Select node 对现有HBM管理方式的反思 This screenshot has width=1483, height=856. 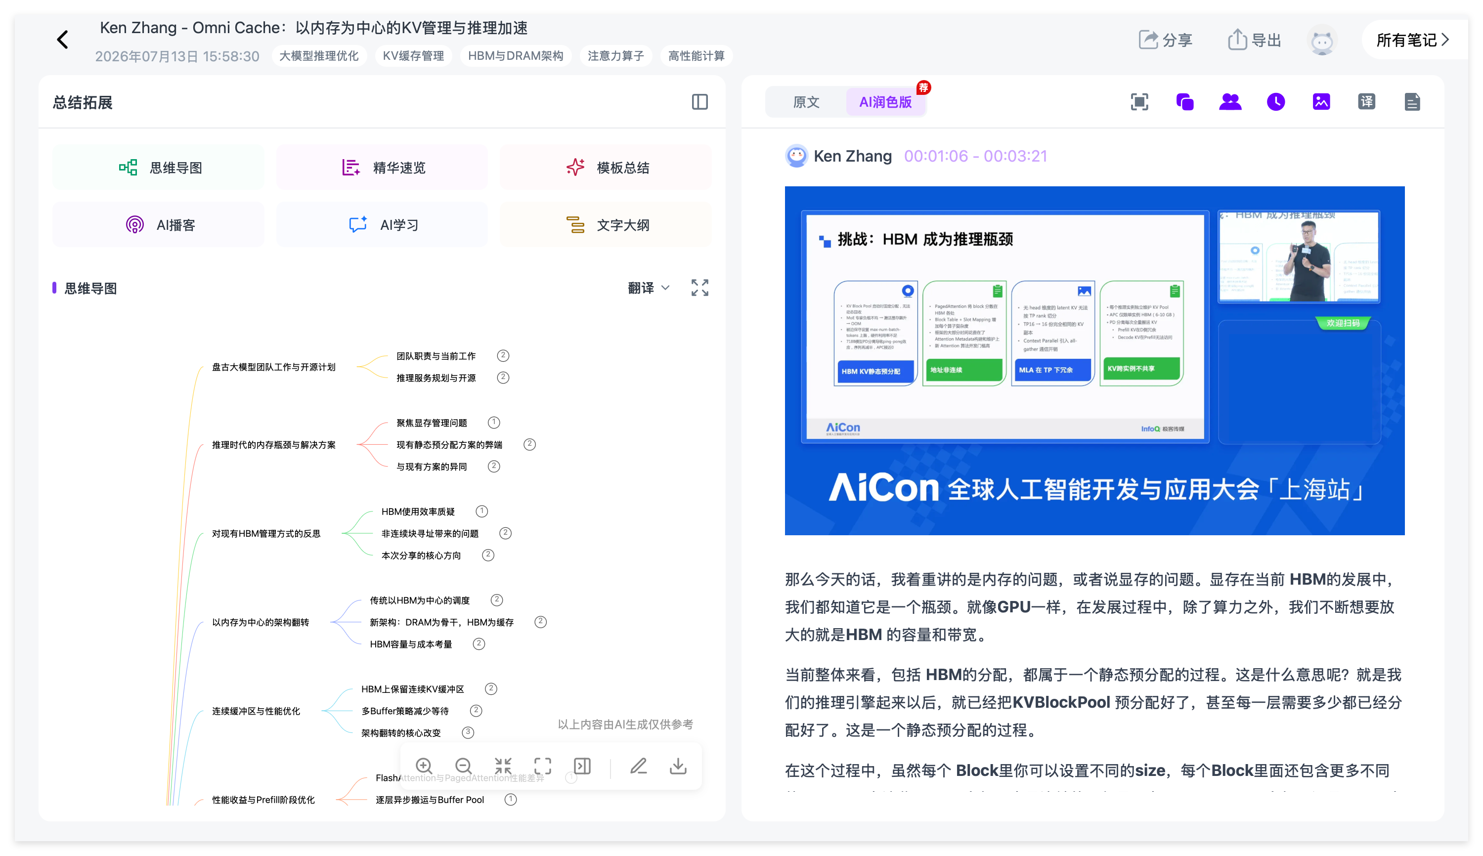click(266, 534)
